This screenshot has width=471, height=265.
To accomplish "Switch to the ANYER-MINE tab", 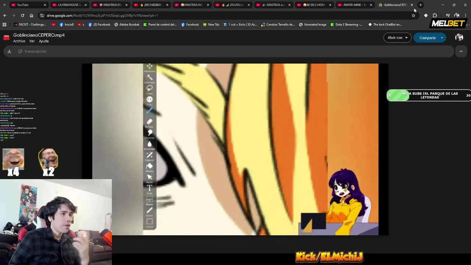I will 355,5.
